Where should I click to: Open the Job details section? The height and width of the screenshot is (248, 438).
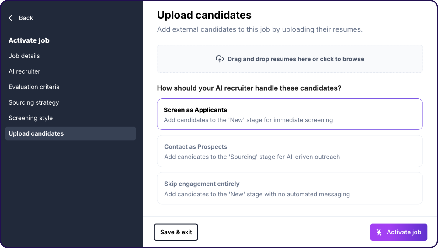(x=24, y=56)
